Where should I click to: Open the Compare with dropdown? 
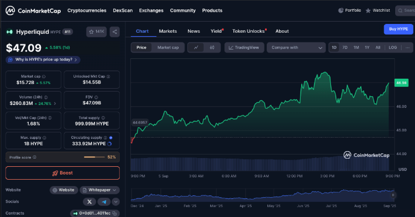296,47
